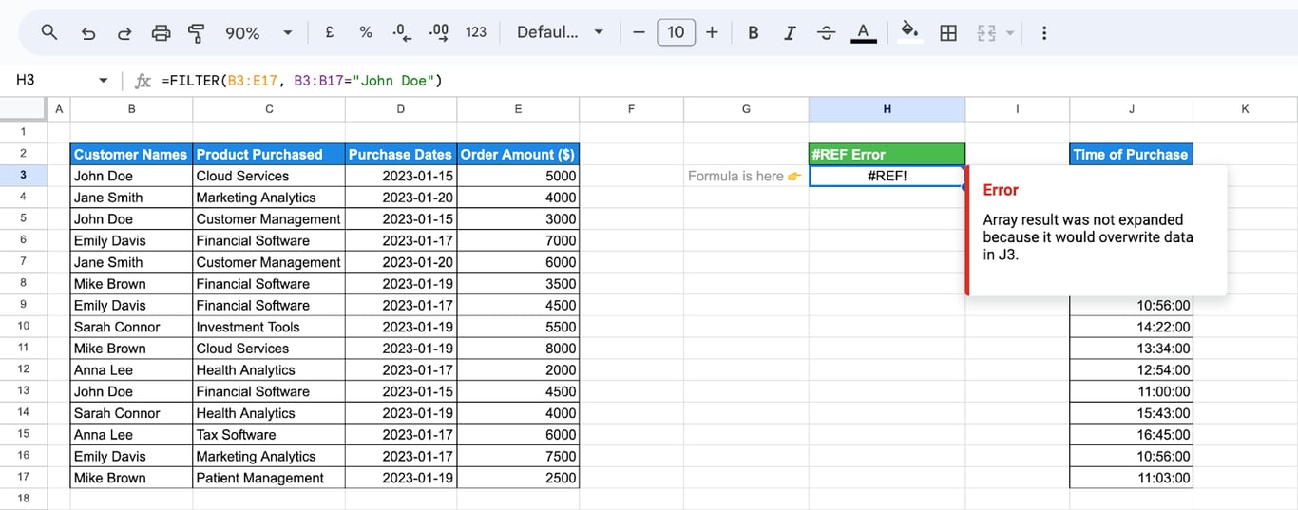Select the Product Purchased header cell
1298x510 pixels.
coord(269,154)
